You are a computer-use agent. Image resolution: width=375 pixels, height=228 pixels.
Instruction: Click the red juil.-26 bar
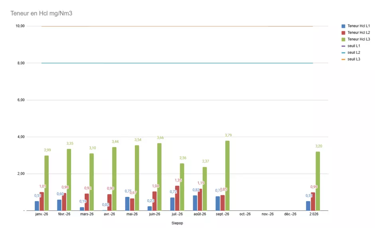coord(177,198)
